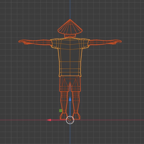Select the conical hat wireframe mesh
The height and width of the screenshot is (144, 144).
click(x=70, y=27)
